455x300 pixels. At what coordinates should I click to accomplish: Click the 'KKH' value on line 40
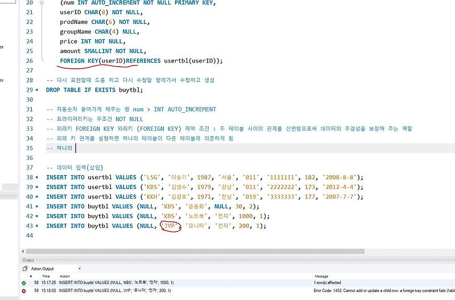152,196
